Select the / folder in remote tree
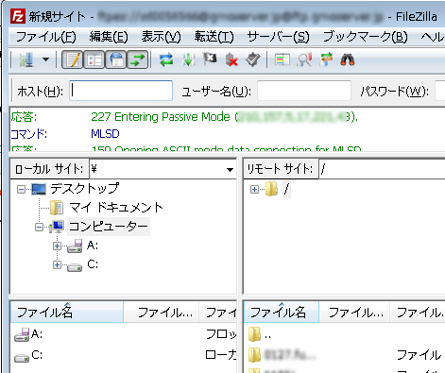This screenshot has height=373, width=445. pyautogui.click(x=286, y=189)
